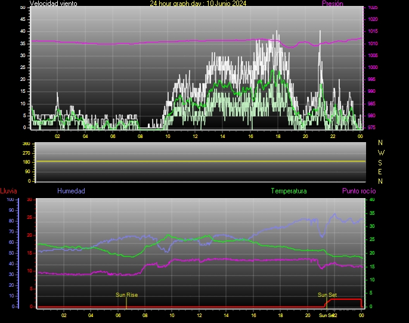Click the red 'Lluvia' legend label

[8, 191]
